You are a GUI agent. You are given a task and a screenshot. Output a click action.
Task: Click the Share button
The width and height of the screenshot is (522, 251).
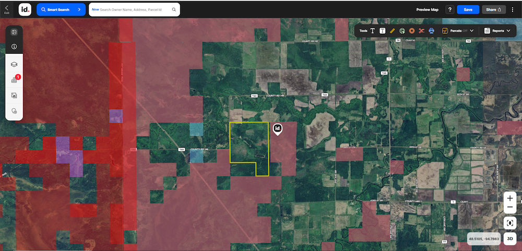493,9
